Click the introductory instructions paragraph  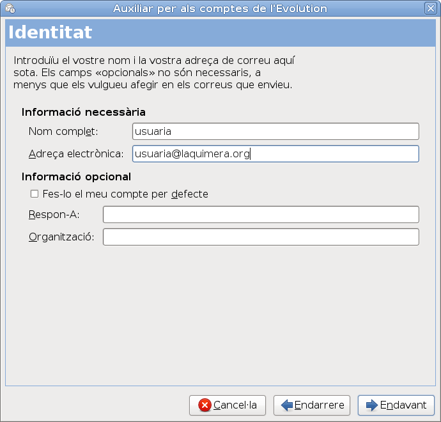coord(154,72)
